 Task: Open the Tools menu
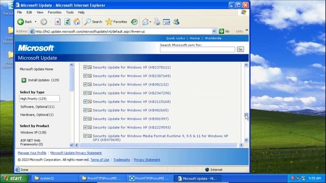[x=70, y=12]
